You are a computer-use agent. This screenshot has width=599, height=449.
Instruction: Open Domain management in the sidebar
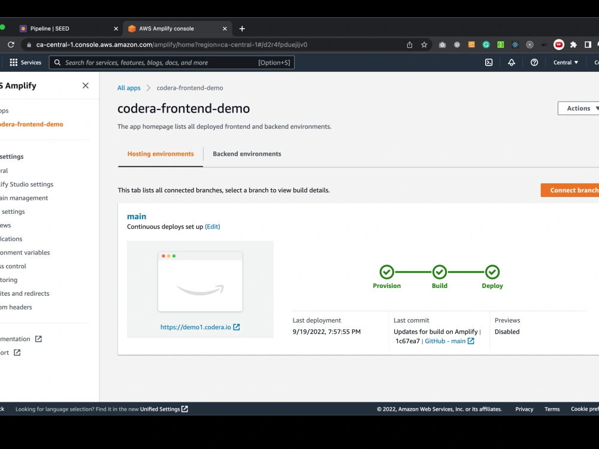point(24,198)
